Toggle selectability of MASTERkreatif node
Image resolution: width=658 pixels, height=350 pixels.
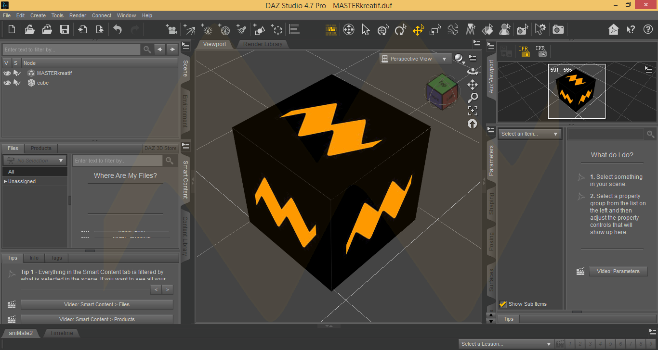click(17, 73)
